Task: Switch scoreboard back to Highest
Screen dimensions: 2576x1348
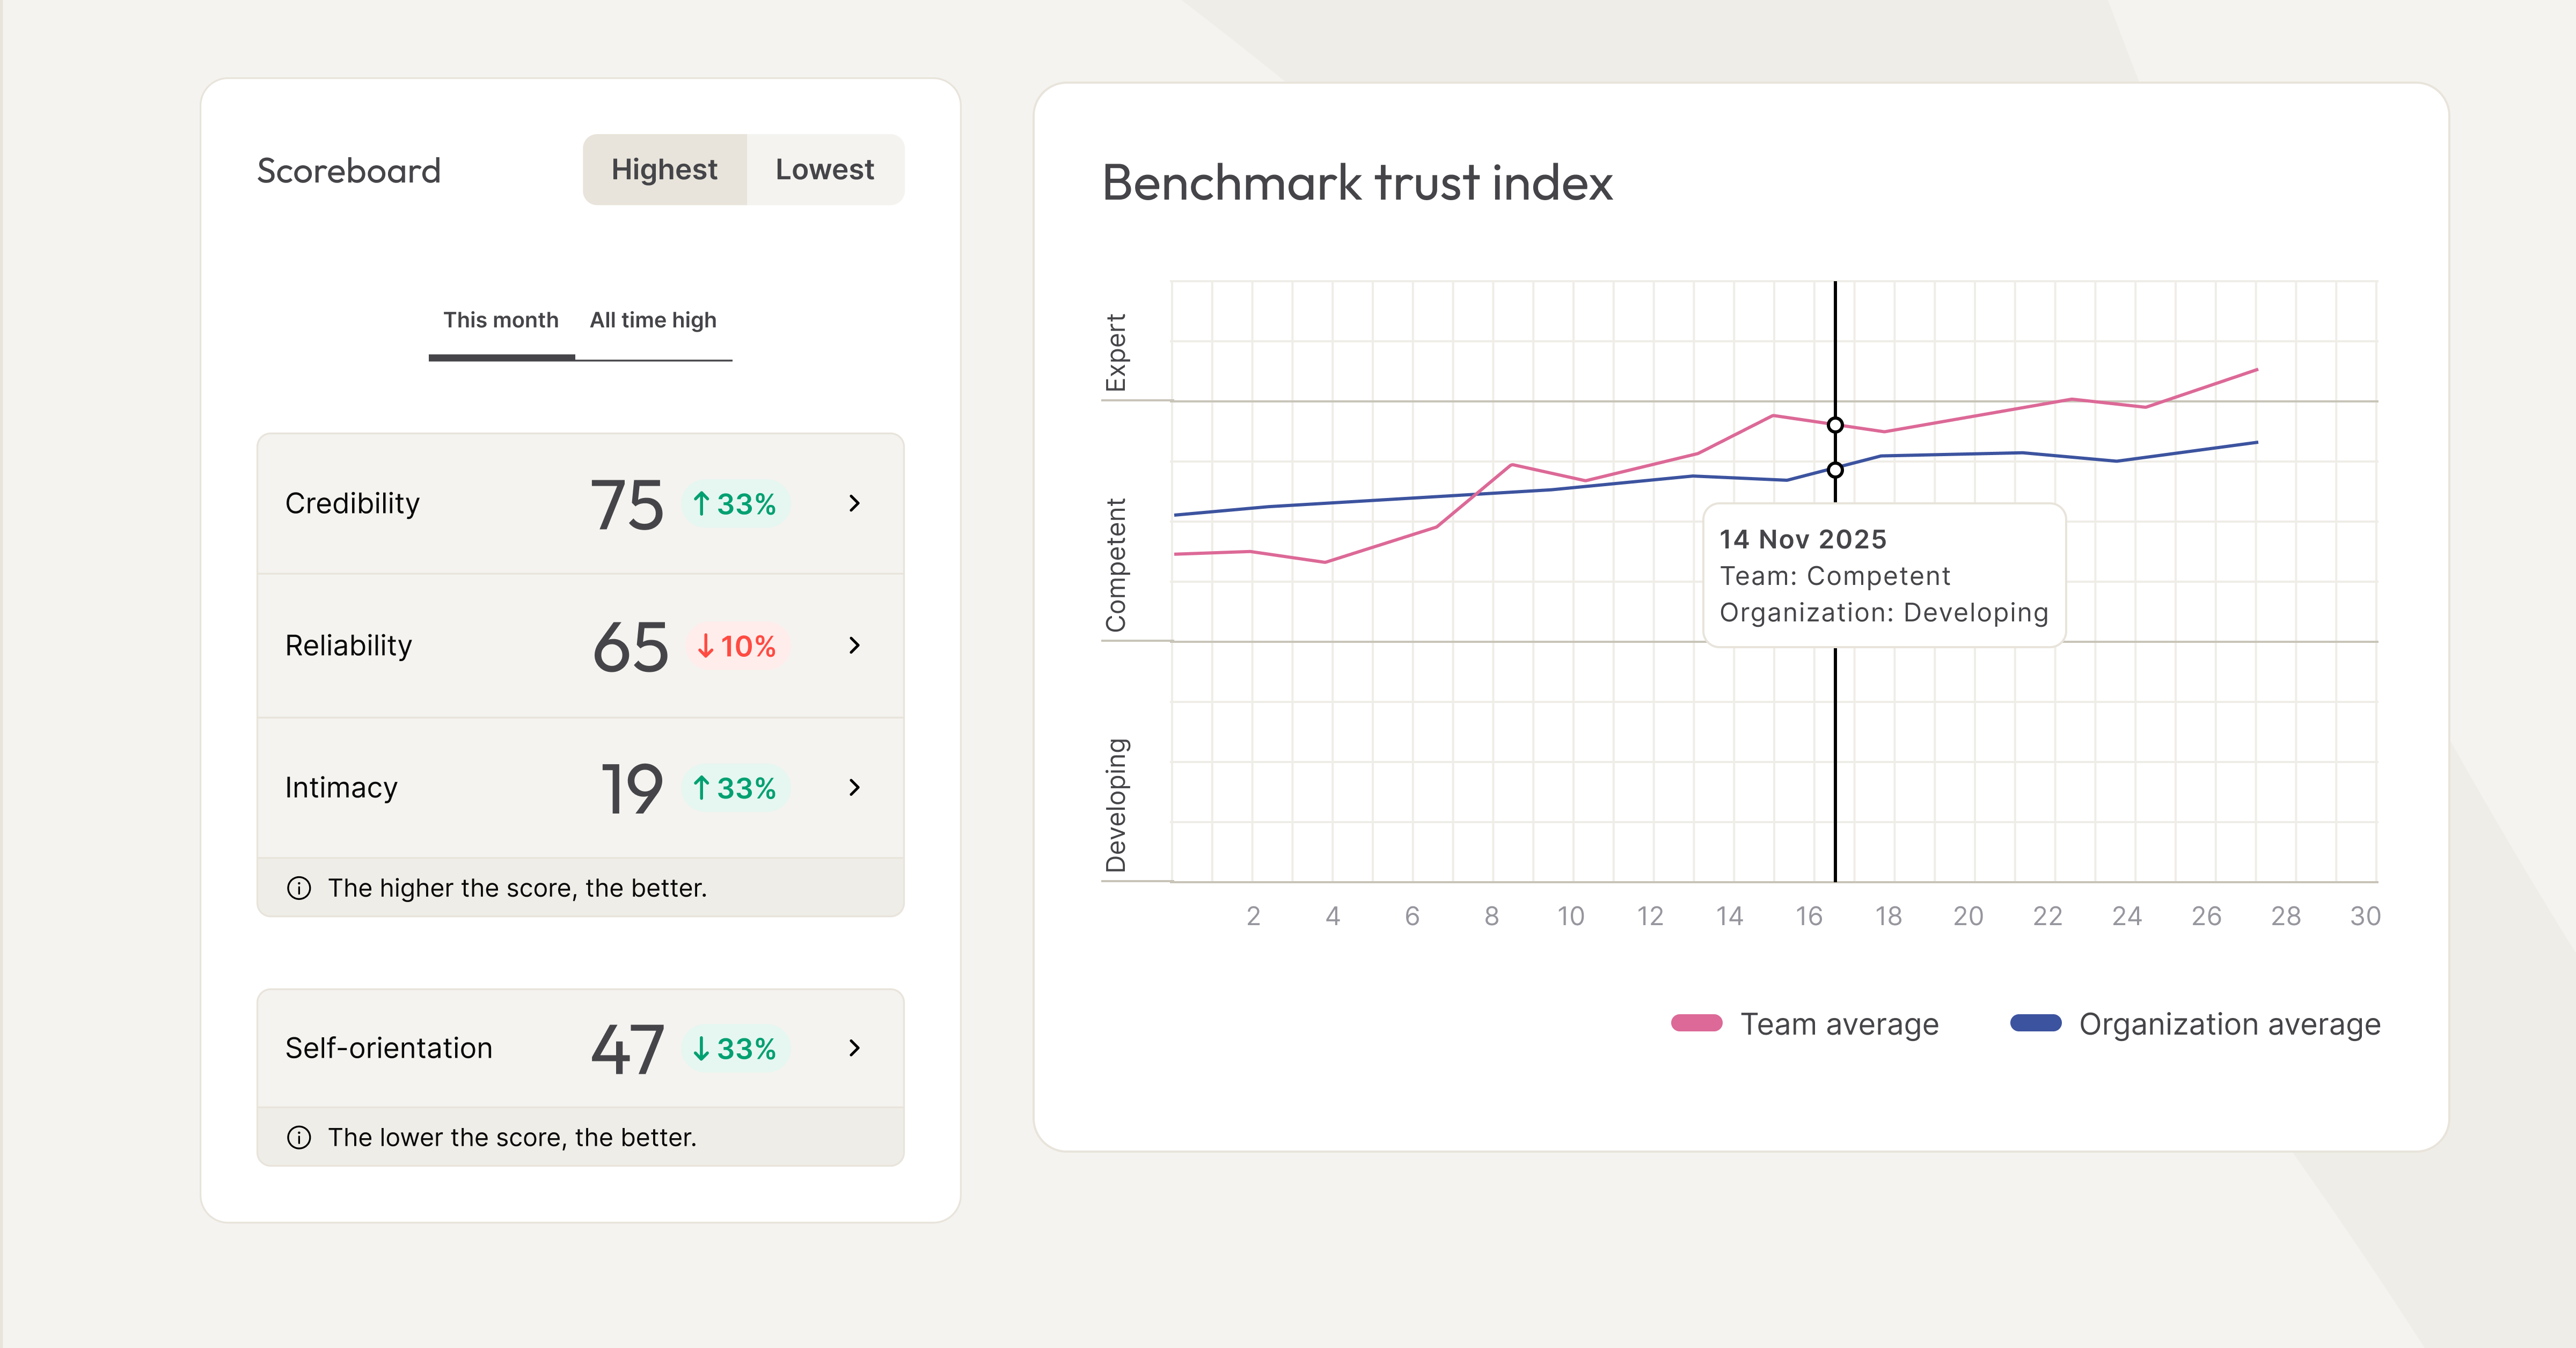Action: (664, 169)
